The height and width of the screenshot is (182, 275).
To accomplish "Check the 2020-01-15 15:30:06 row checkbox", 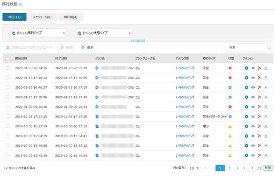I will [x=7, y=97].
